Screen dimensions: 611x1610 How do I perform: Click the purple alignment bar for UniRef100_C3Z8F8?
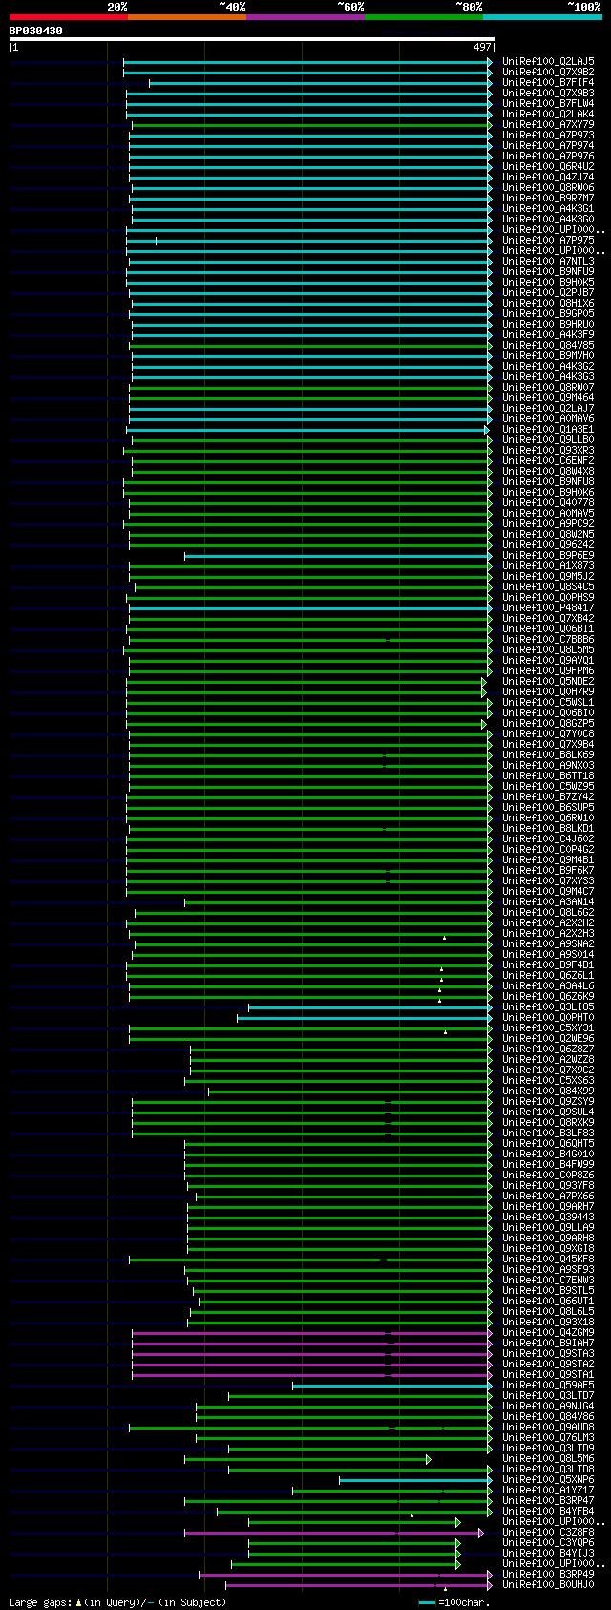pos(334,1533)
